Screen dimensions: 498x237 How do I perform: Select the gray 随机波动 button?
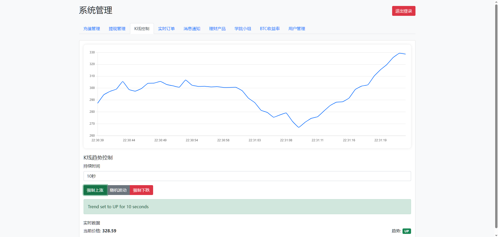pos(118,190)
